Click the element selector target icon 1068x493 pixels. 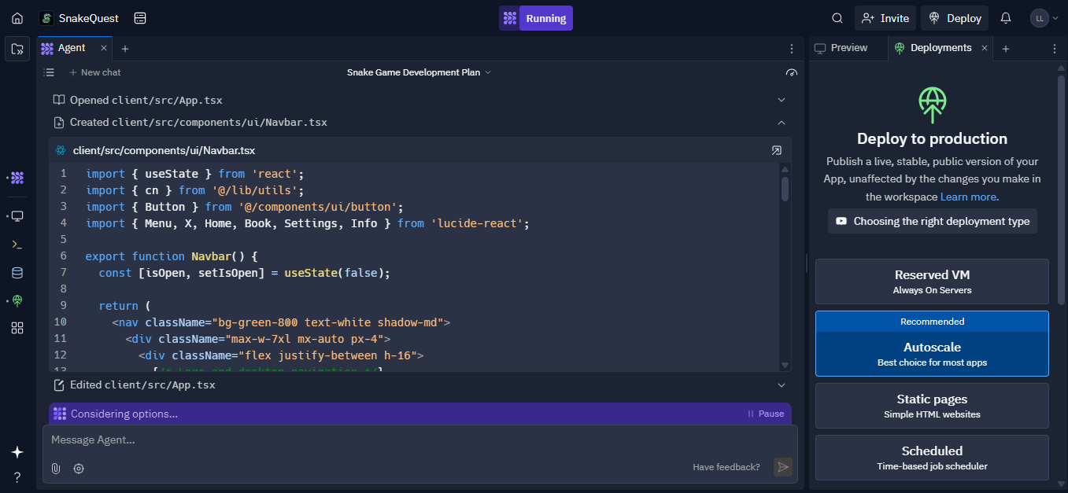pos(79,469)
